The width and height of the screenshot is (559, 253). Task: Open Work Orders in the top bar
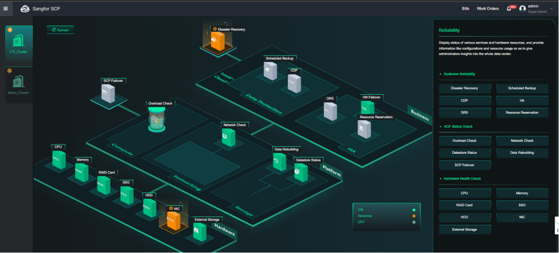click(488, 9)
